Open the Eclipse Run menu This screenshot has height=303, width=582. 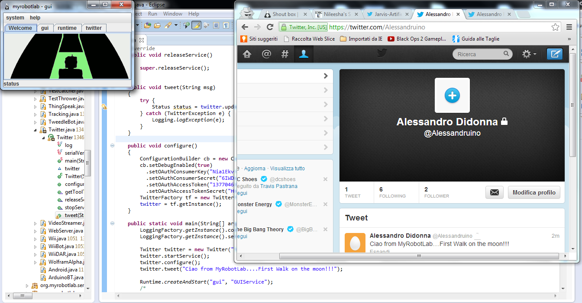click(152, 14)
